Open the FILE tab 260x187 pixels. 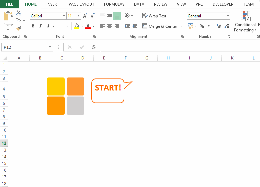point(9,4)
